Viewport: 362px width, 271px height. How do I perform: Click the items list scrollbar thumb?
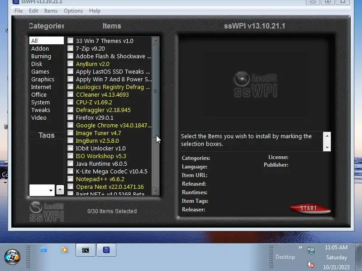pos(155,91)
